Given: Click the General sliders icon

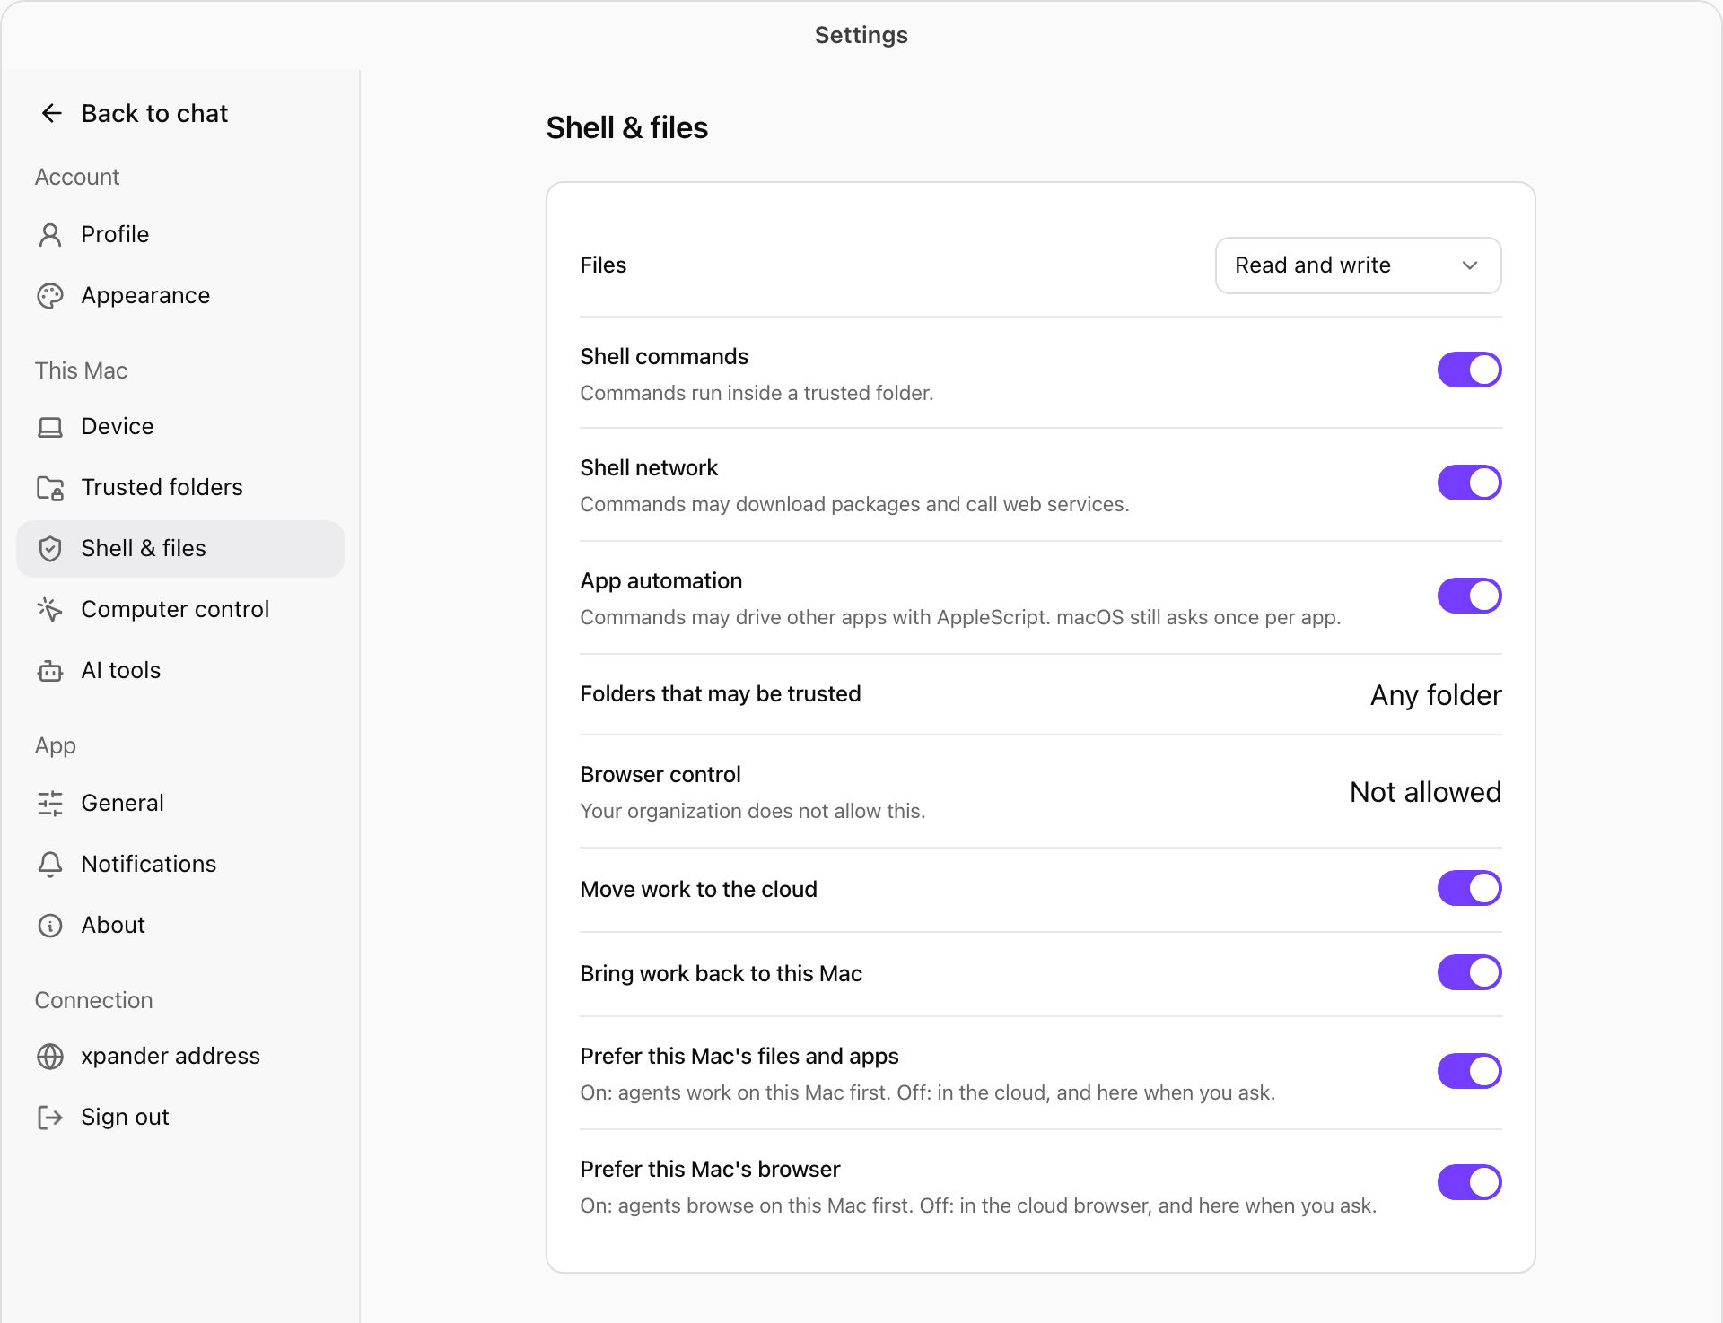Looking at the screenshot, I should (50, 804).
